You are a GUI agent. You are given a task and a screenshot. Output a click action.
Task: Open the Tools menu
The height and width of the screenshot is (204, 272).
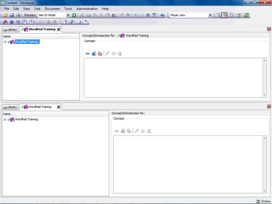[68, 8]
